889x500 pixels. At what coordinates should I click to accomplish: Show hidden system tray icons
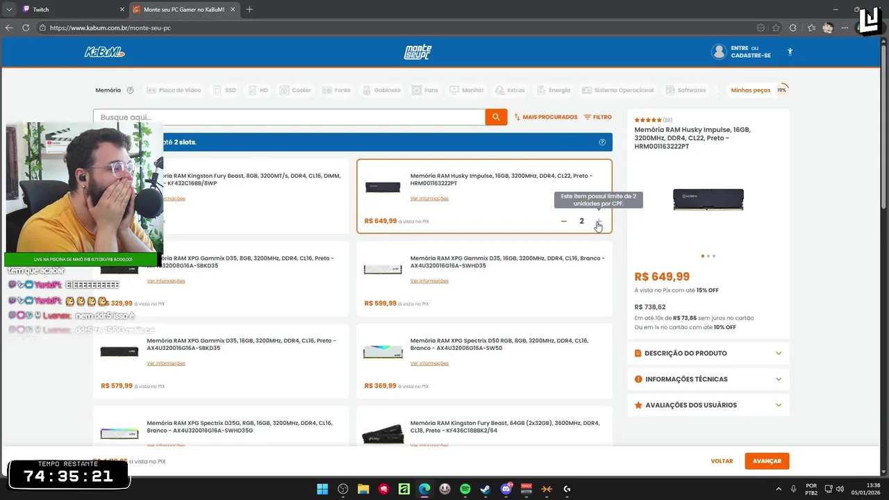pyautogui.click(x=778, y=489)
